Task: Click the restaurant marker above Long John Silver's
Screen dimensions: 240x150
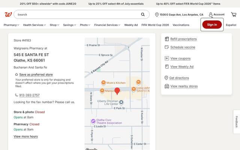Action: tap(138, 82)
